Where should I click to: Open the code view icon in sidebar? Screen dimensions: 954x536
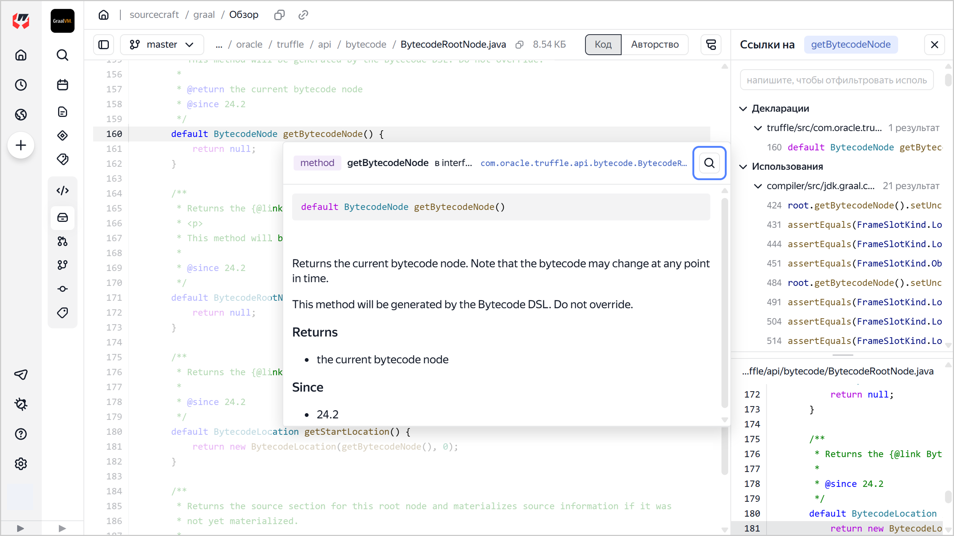pos(62,190)
